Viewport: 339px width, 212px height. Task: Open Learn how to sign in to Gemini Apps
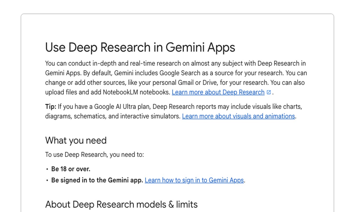click(194, 180)
